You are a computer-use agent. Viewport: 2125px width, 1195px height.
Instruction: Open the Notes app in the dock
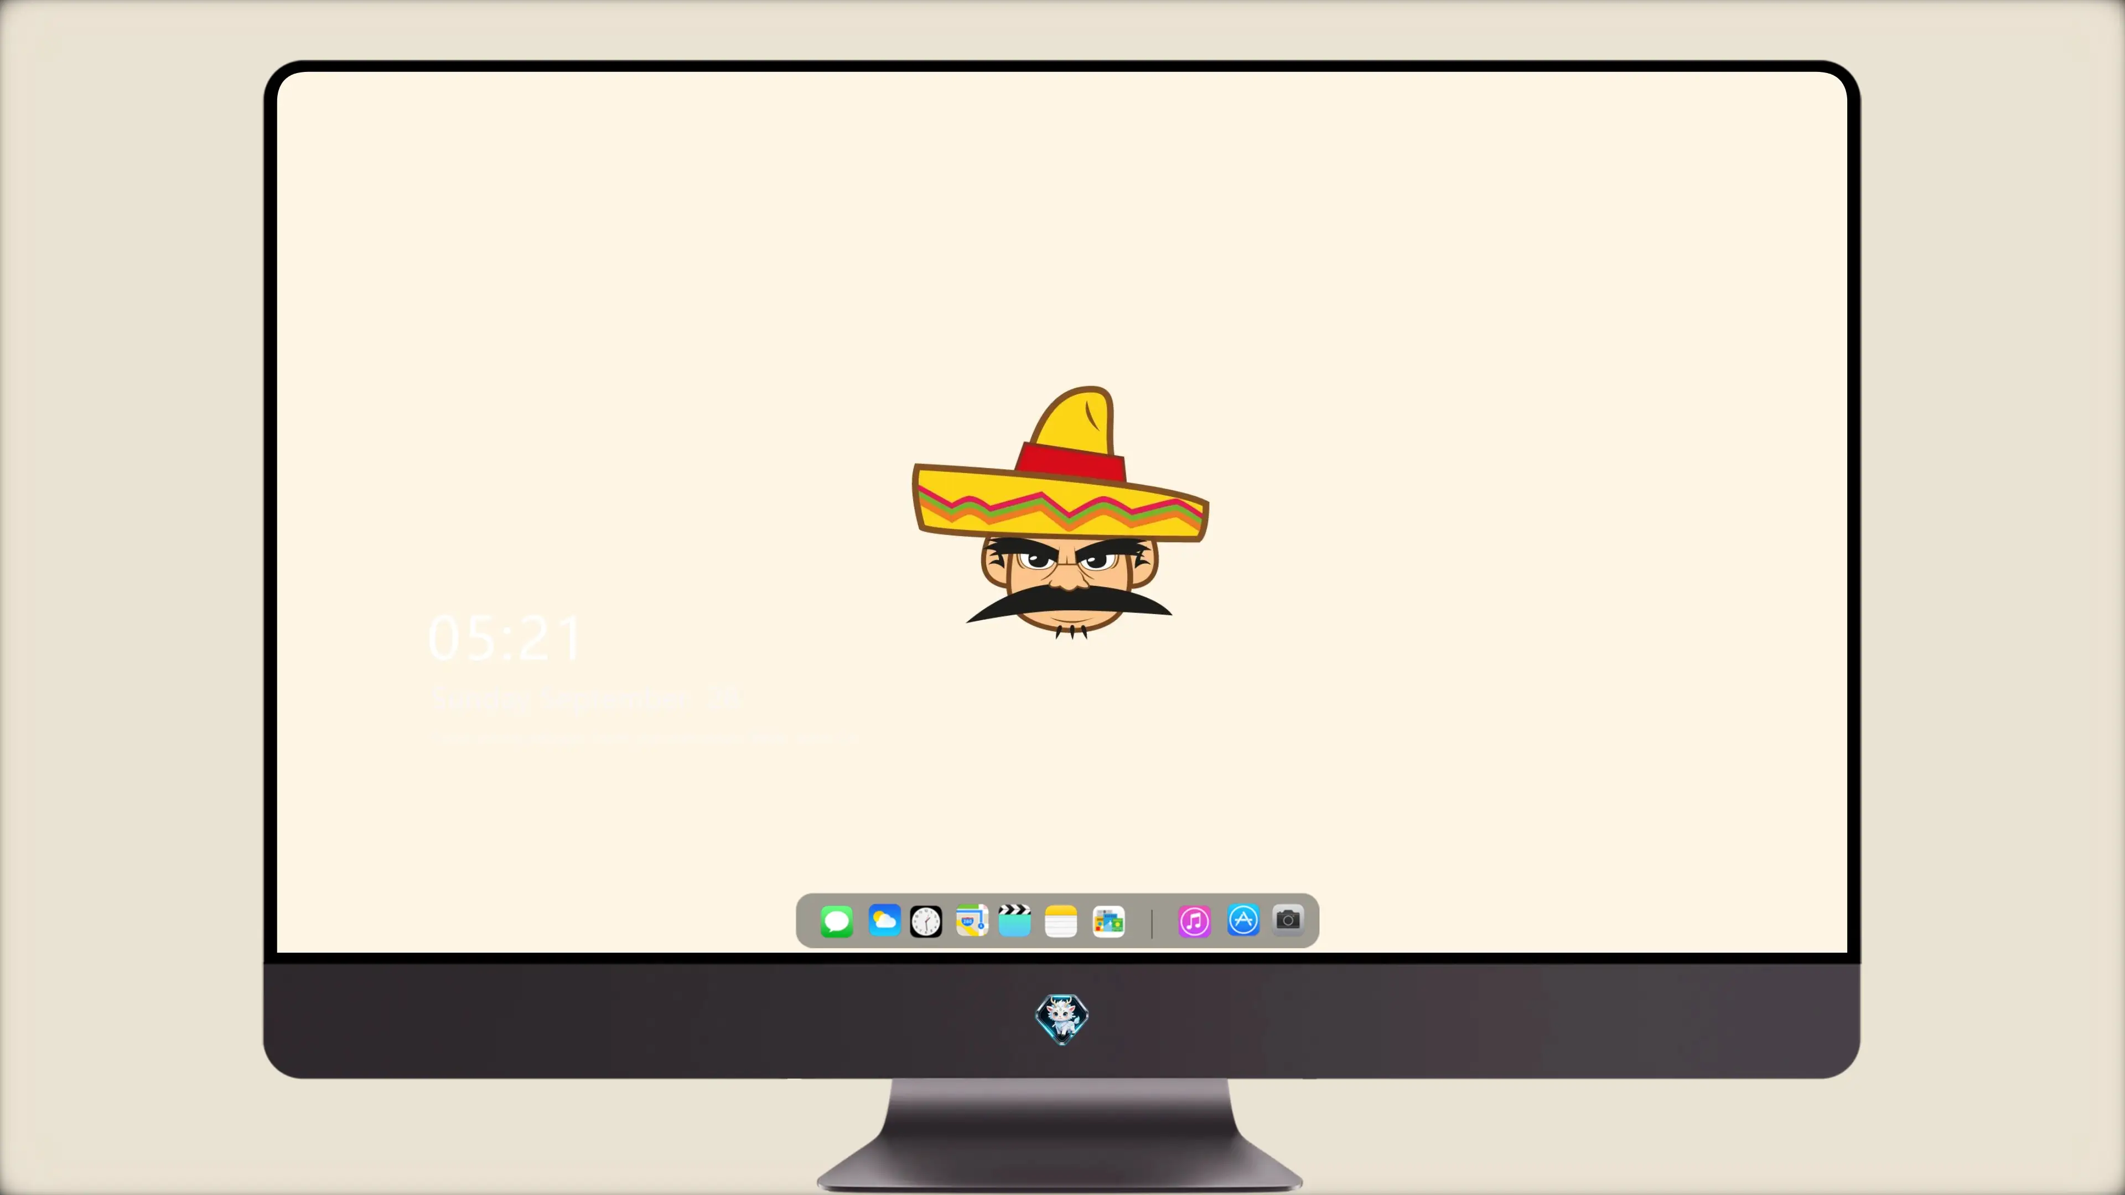1061,921
